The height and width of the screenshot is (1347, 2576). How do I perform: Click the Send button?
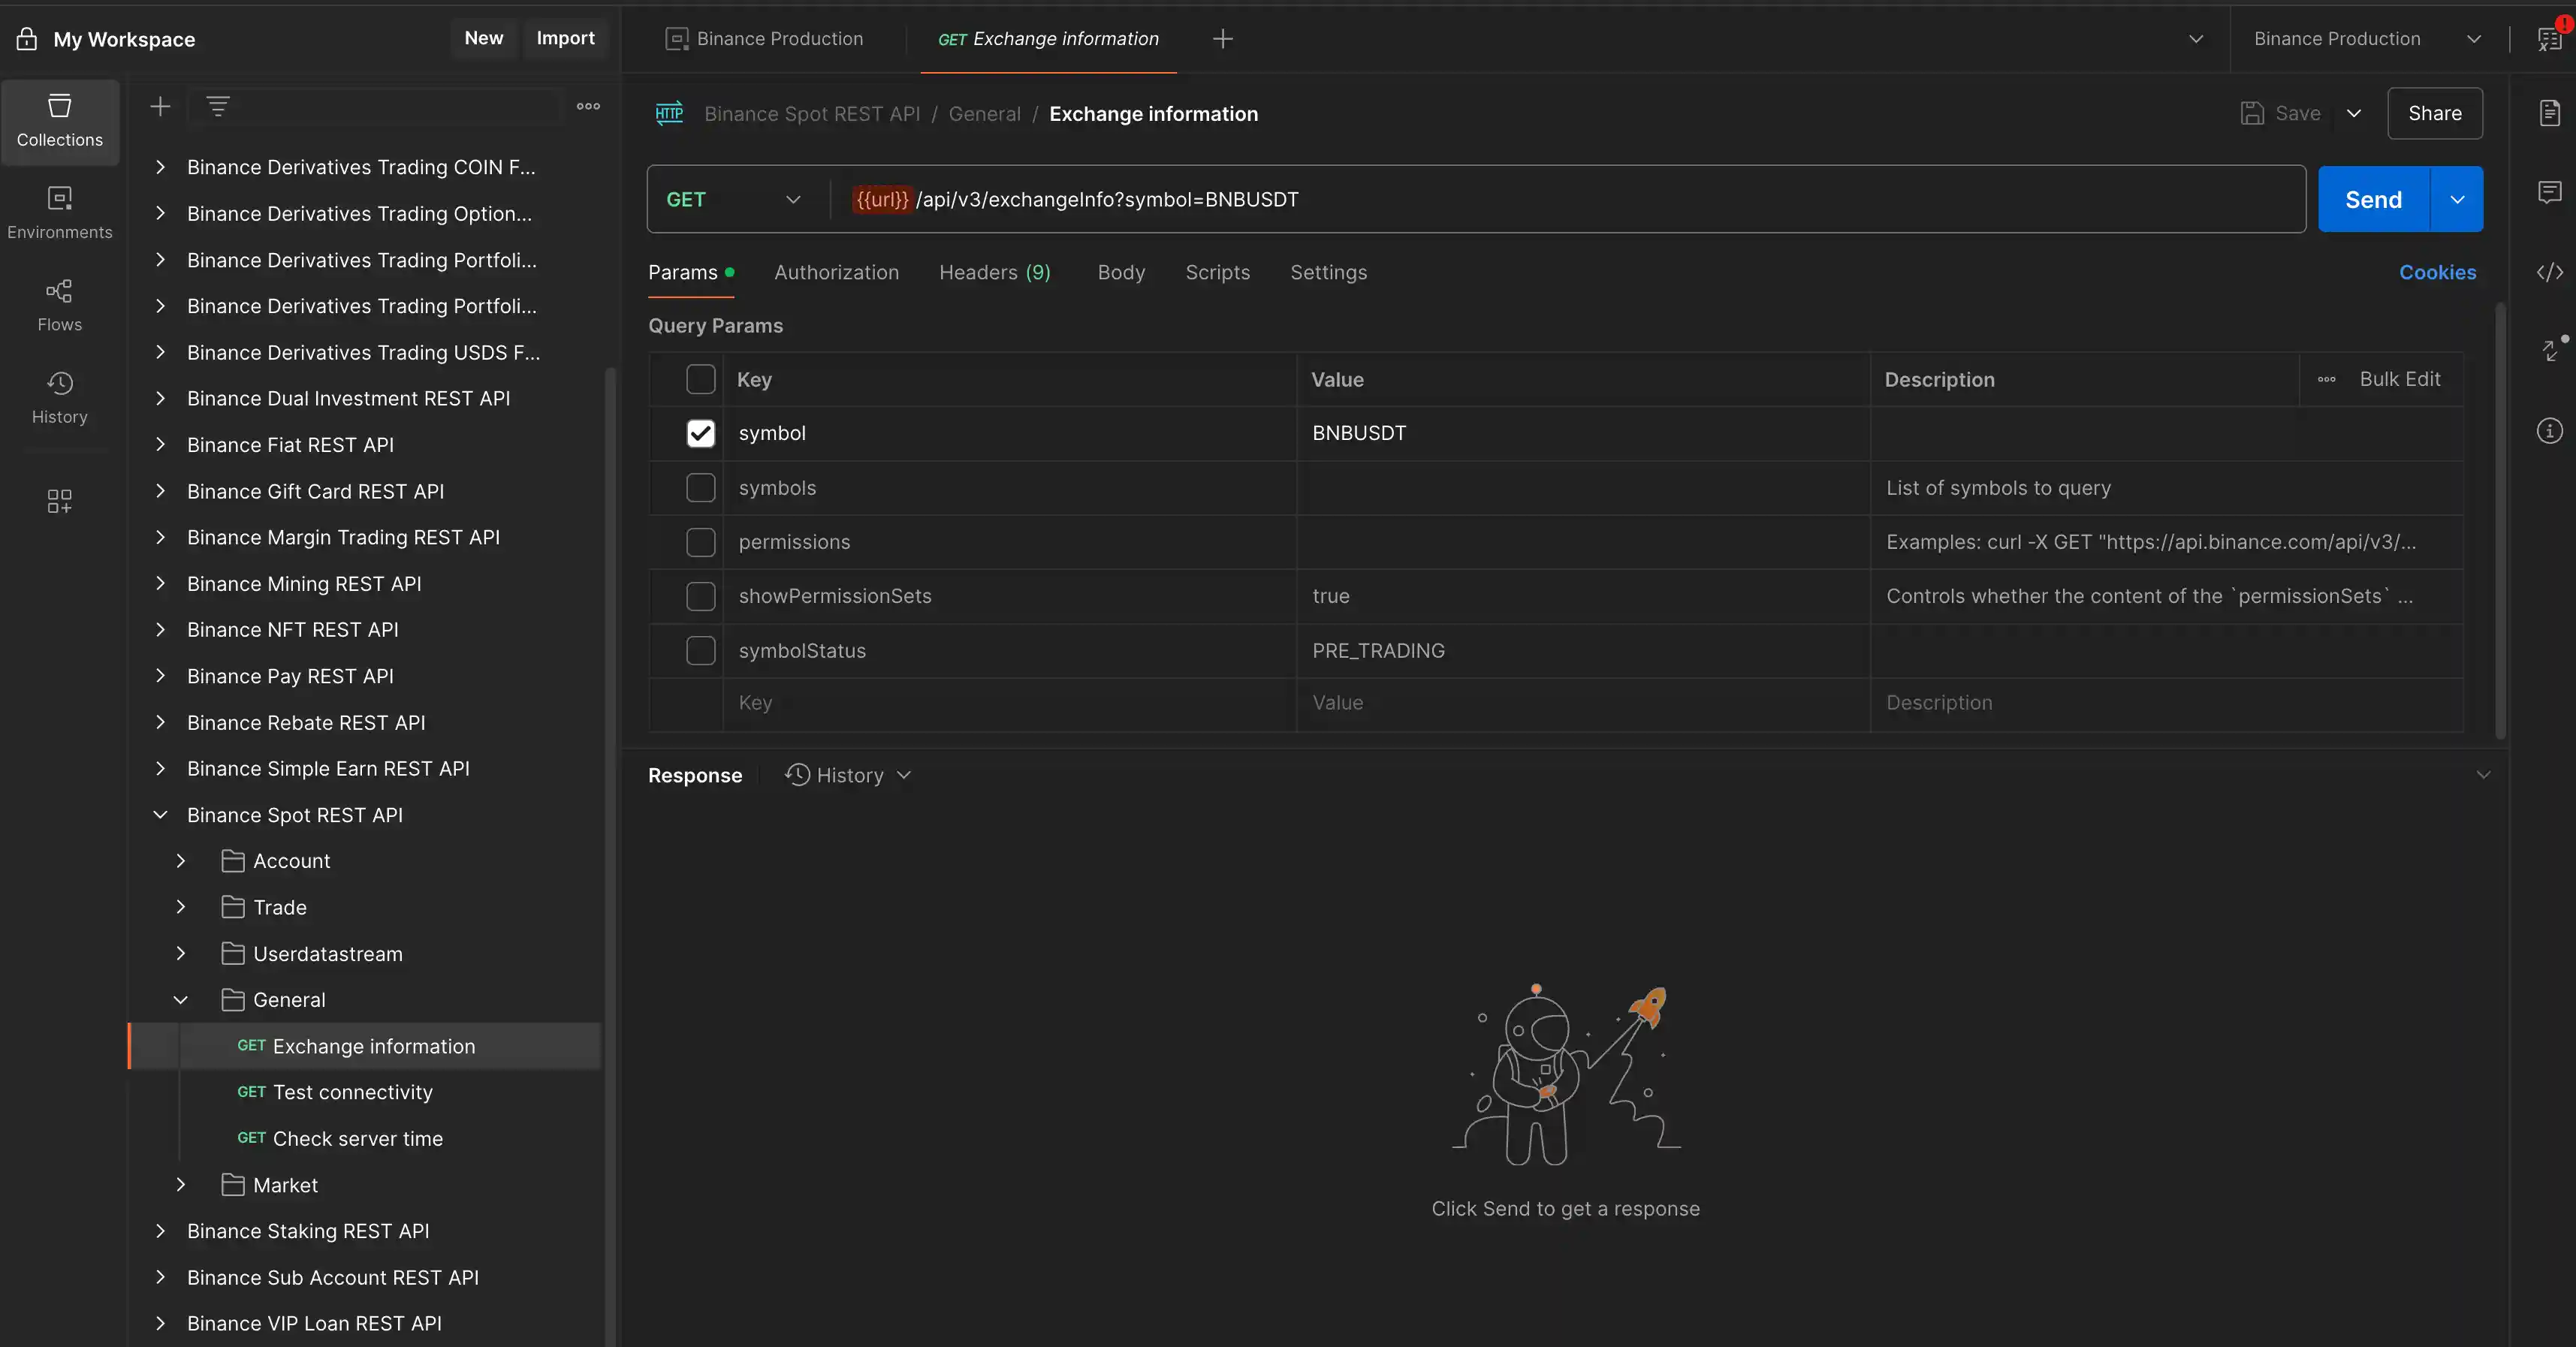tap(2373, 199)
